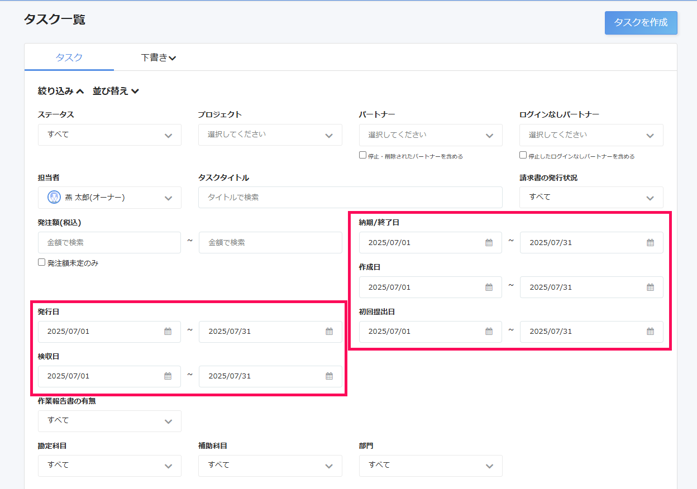697x489 pixels.
Task: Click 初回提出日 start date field
Action: 431,332
